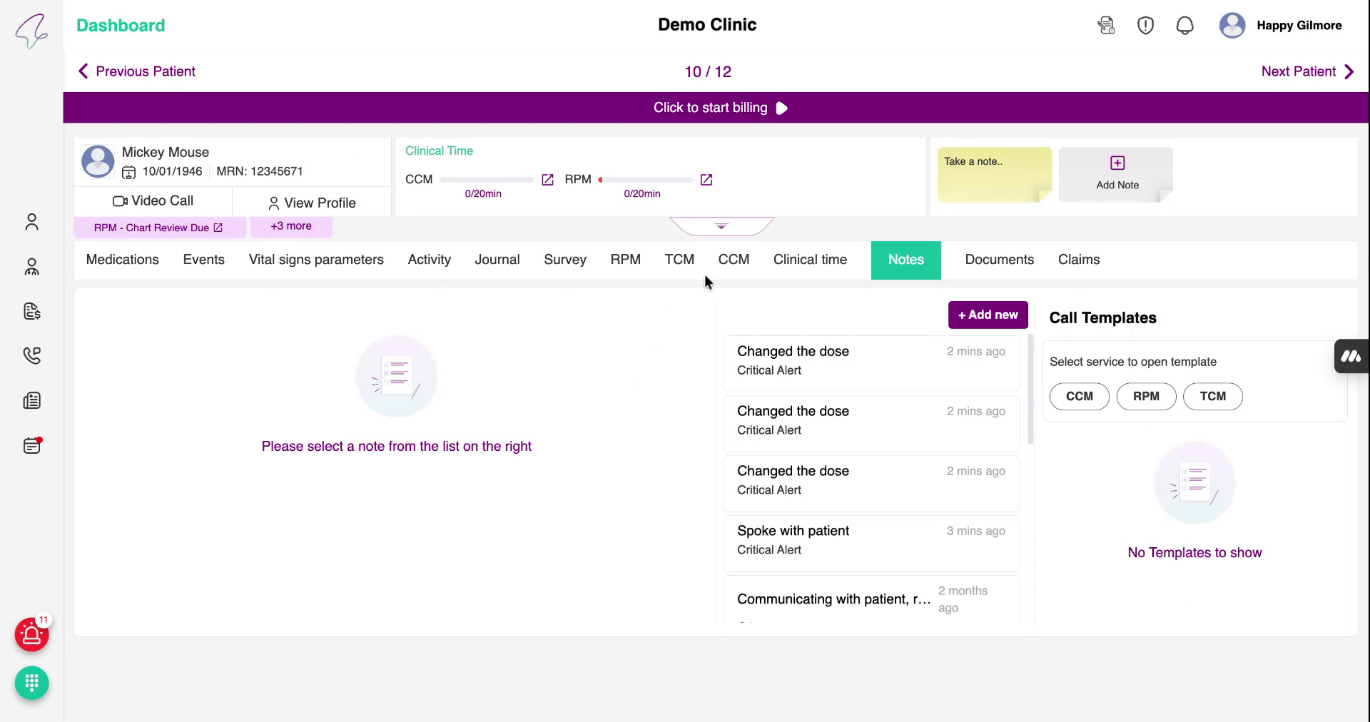Screen dimensions: 1370x722
Task: Open the notifications bell icon
Action: click(1184, 25)
